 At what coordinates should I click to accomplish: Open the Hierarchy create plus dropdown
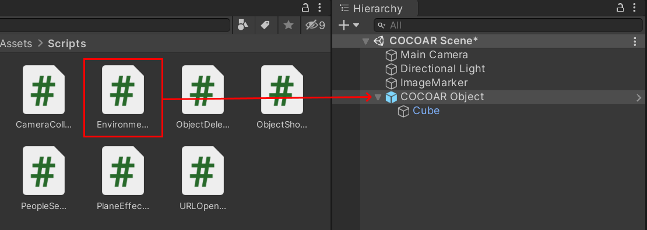[x=349, y=26]
